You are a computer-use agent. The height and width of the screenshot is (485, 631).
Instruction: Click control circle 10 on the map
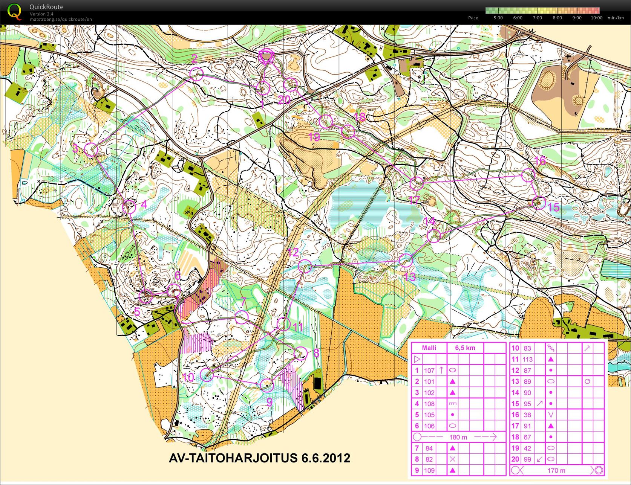click(207, 375)
